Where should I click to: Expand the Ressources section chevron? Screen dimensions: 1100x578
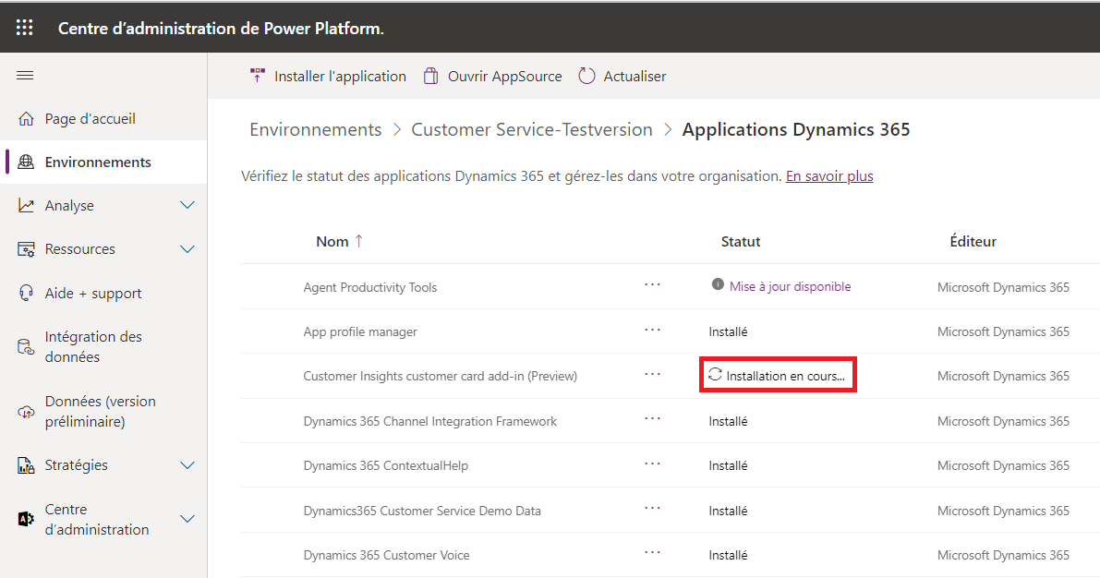[187, 249]
